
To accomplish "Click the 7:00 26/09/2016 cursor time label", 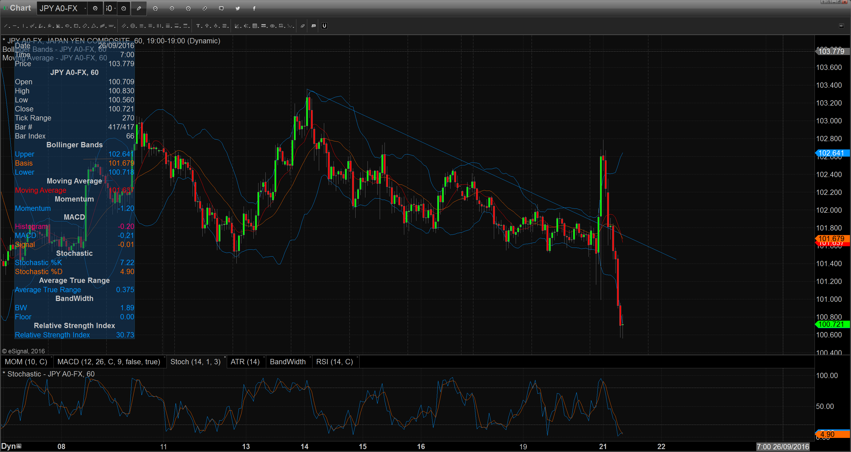I will pos(783,447).
